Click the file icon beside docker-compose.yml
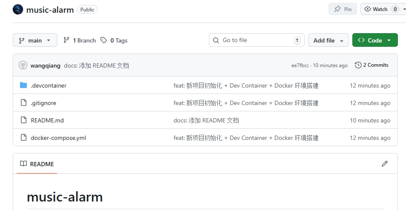This screenshot has width=406, height=210. click(23, 137)
